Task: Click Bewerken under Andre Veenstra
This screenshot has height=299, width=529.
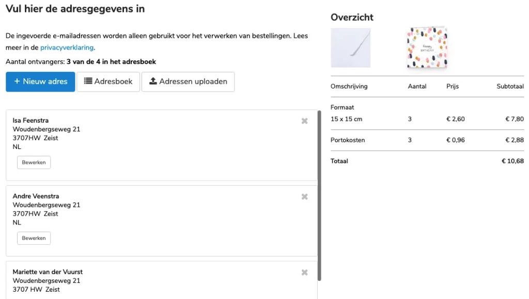Action: (x=34, y=238)
